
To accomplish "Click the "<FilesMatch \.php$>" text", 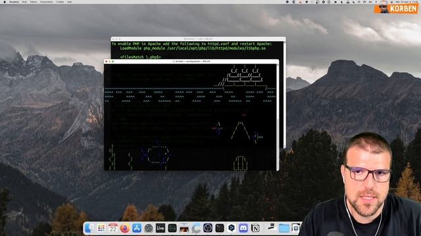I will [x=140, y=57].
